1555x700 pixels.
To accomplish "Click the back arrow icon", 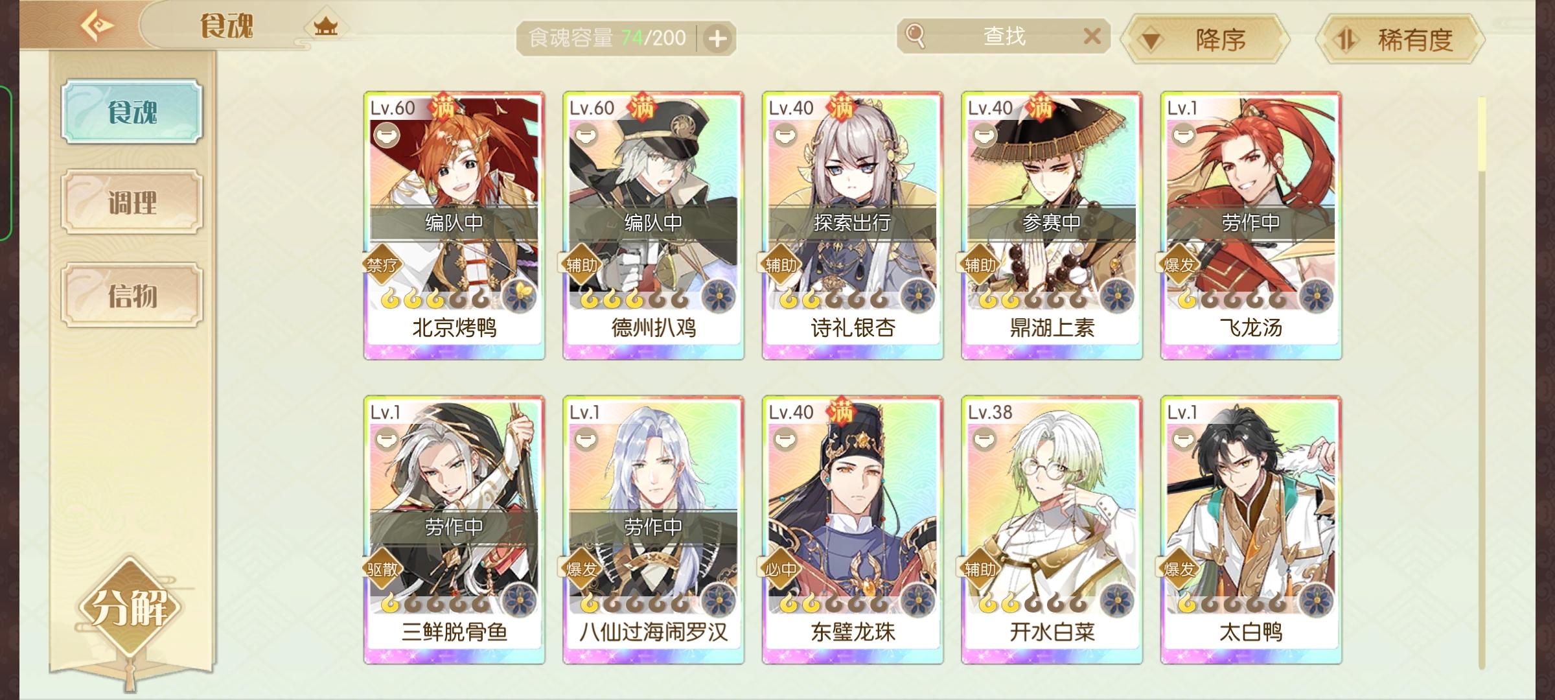I will [97, 26].
